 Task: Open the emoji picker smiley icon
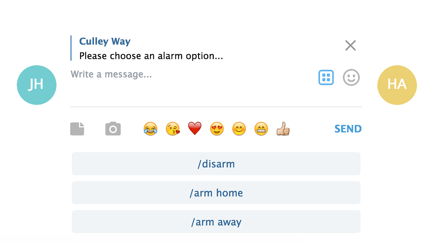click(x=351, y=77)
